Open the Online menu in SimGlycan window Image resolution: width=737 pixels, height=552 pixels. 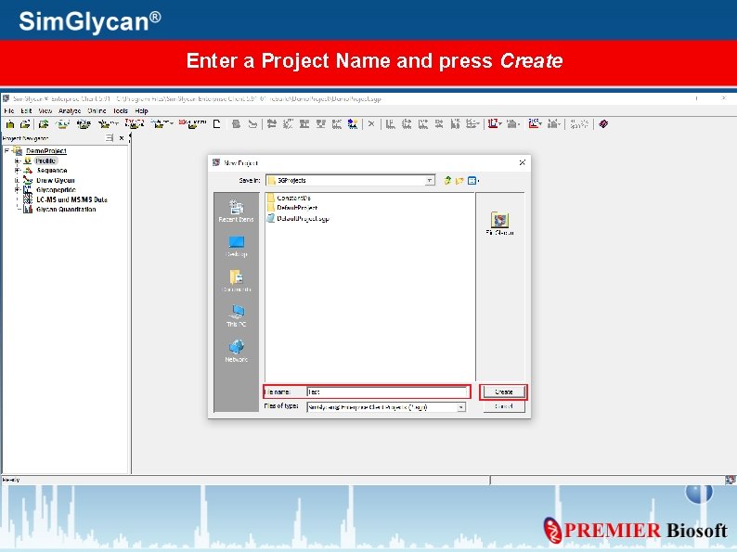coord(97,111)
